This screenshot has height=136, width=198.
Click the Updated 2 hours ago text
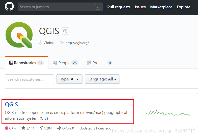coord(95,128)
